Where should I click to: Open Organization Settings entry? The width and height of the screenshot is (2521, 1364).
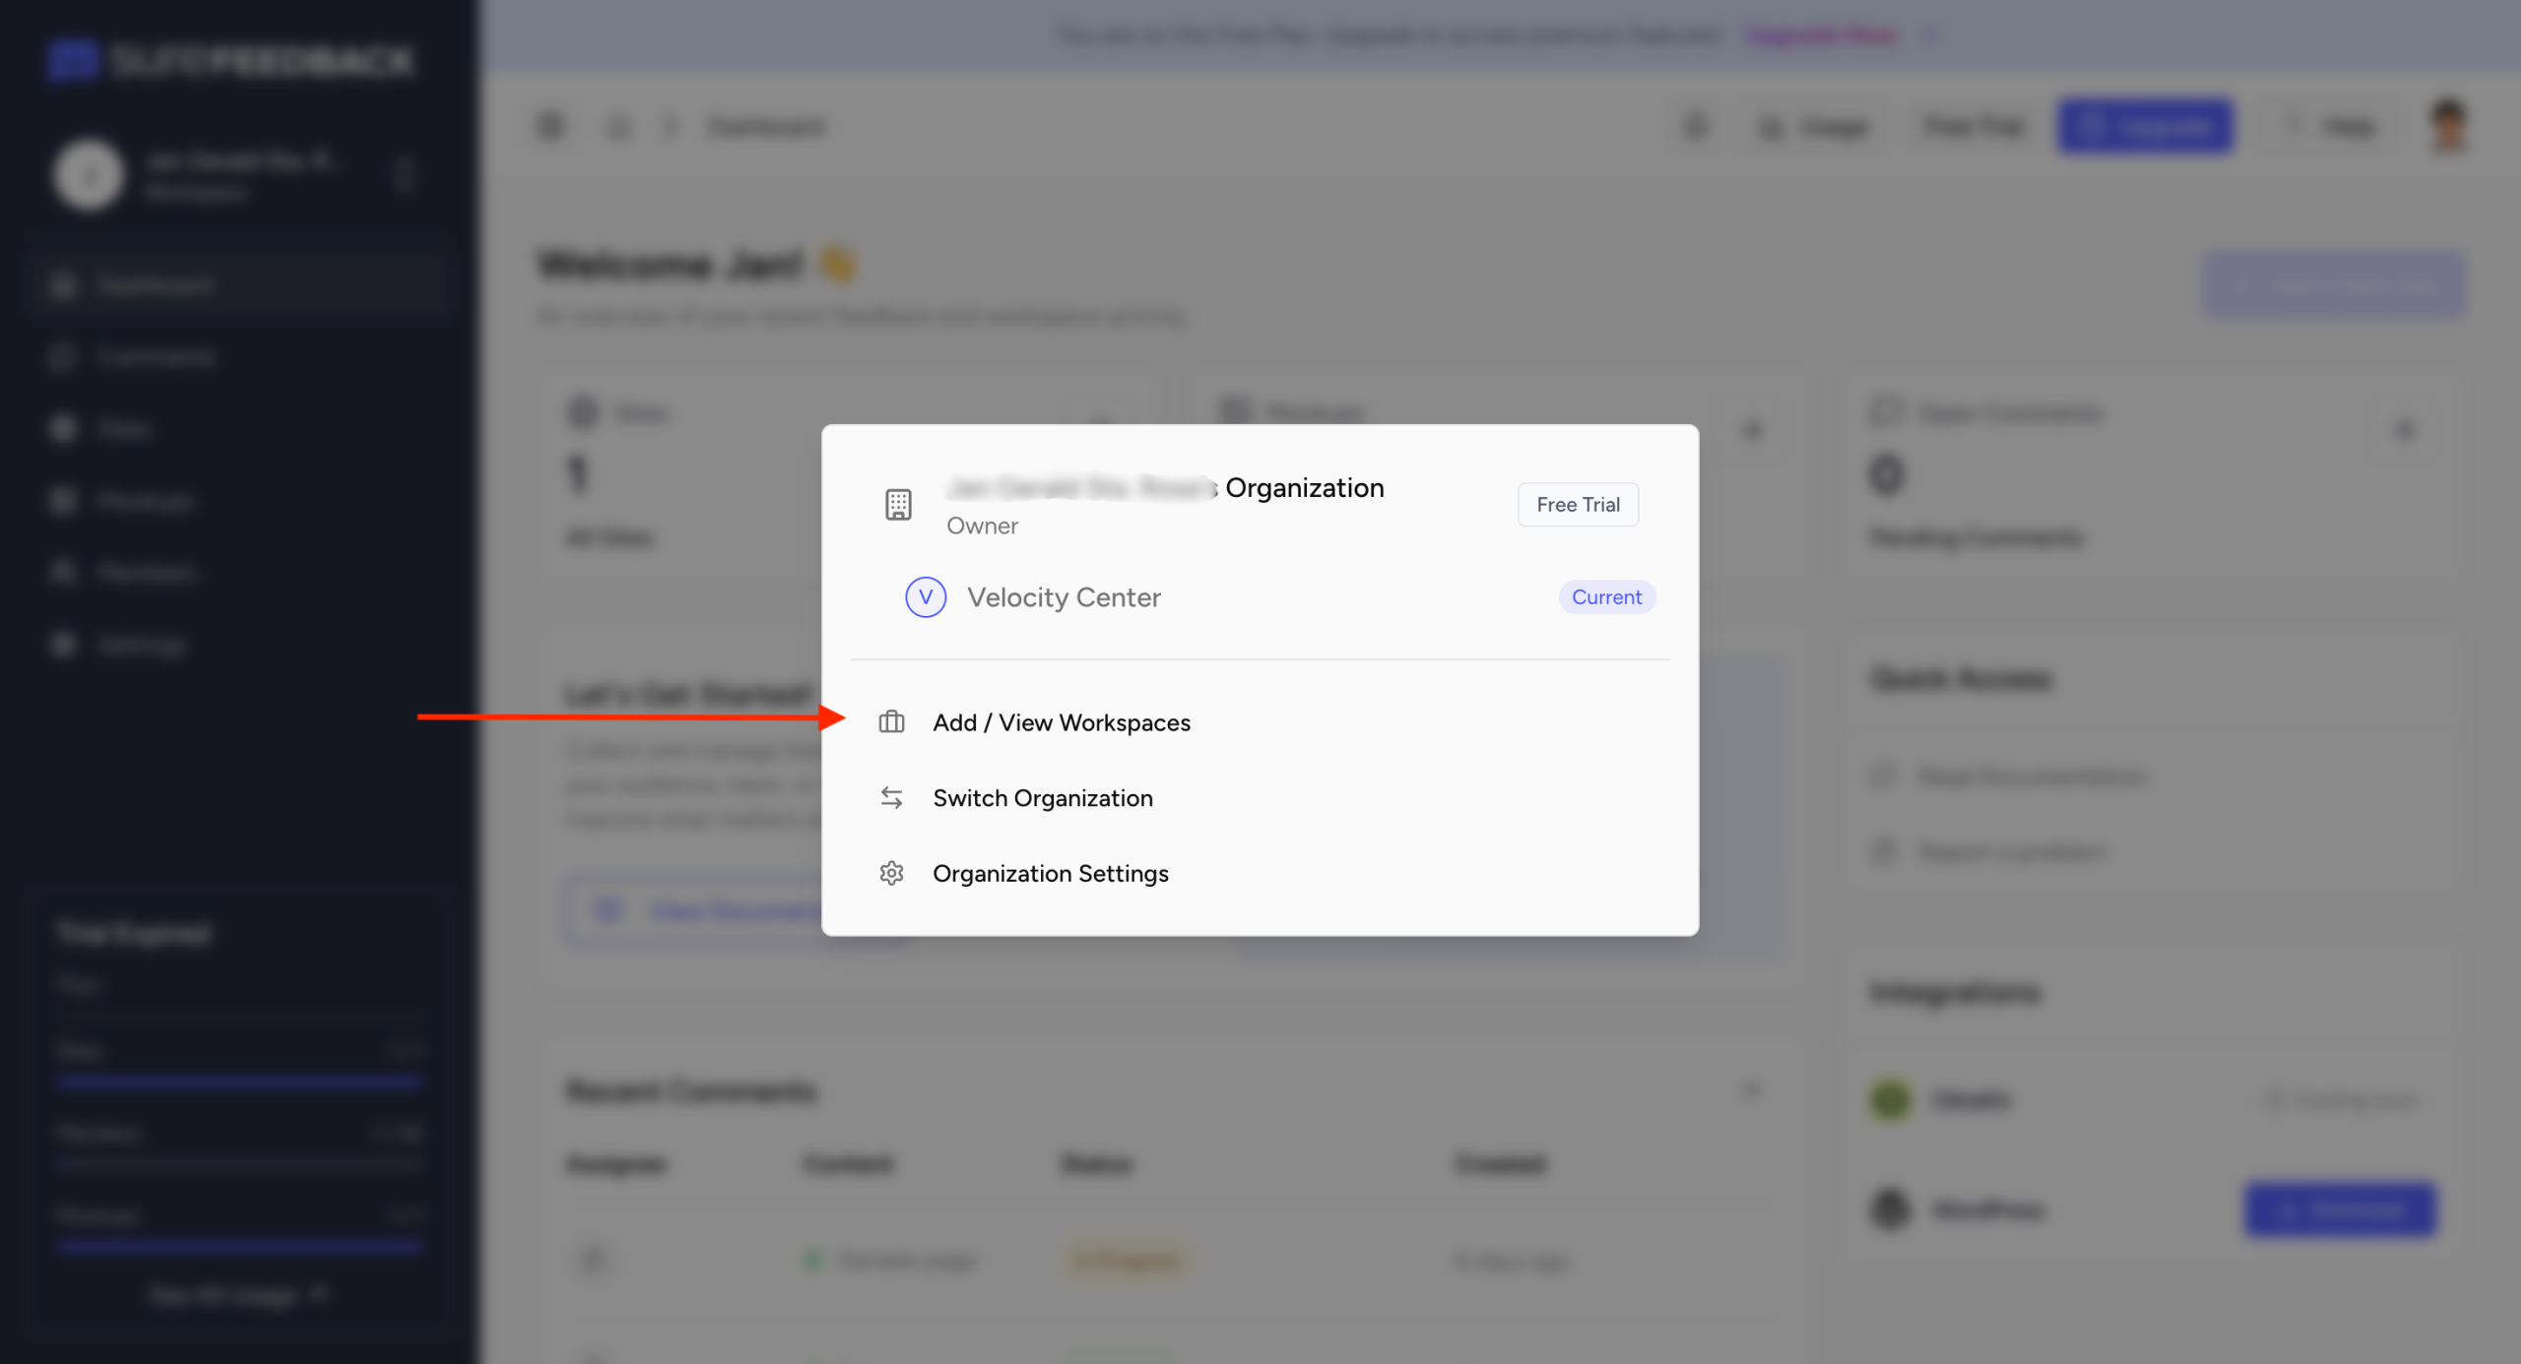pyautogui.click(x=1050, y=874)
